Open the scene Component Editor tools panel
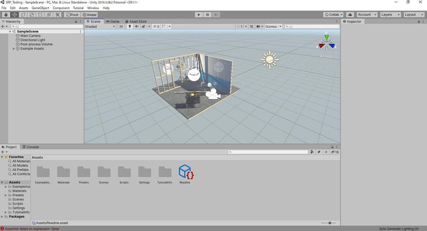Screen dimensions: 427x231 pos(252,27)
